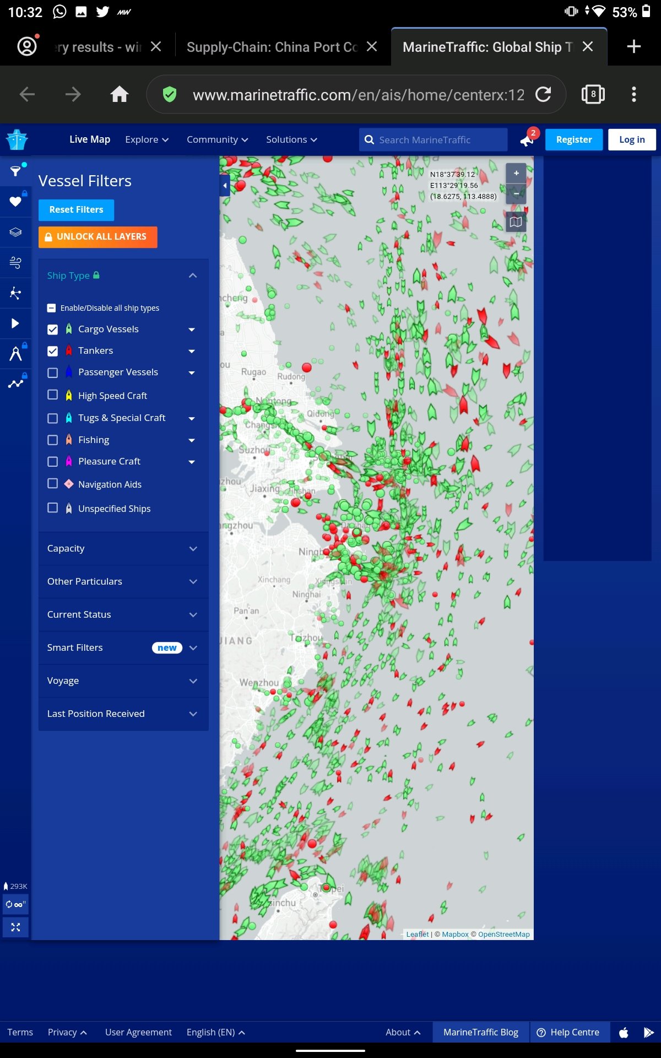Open the route chart line icon
Image resolution: width=661 pixels, height=1058 pixels.
[15, 384]
